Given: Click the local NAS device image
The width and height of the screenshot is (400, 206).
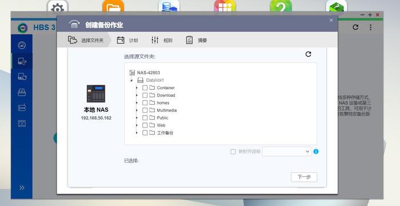Looking at the screenshot, I should pos(96,93).
